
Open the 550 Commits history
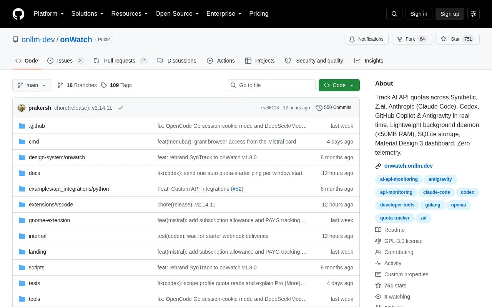pyautogui.click(x=334, y=107)
